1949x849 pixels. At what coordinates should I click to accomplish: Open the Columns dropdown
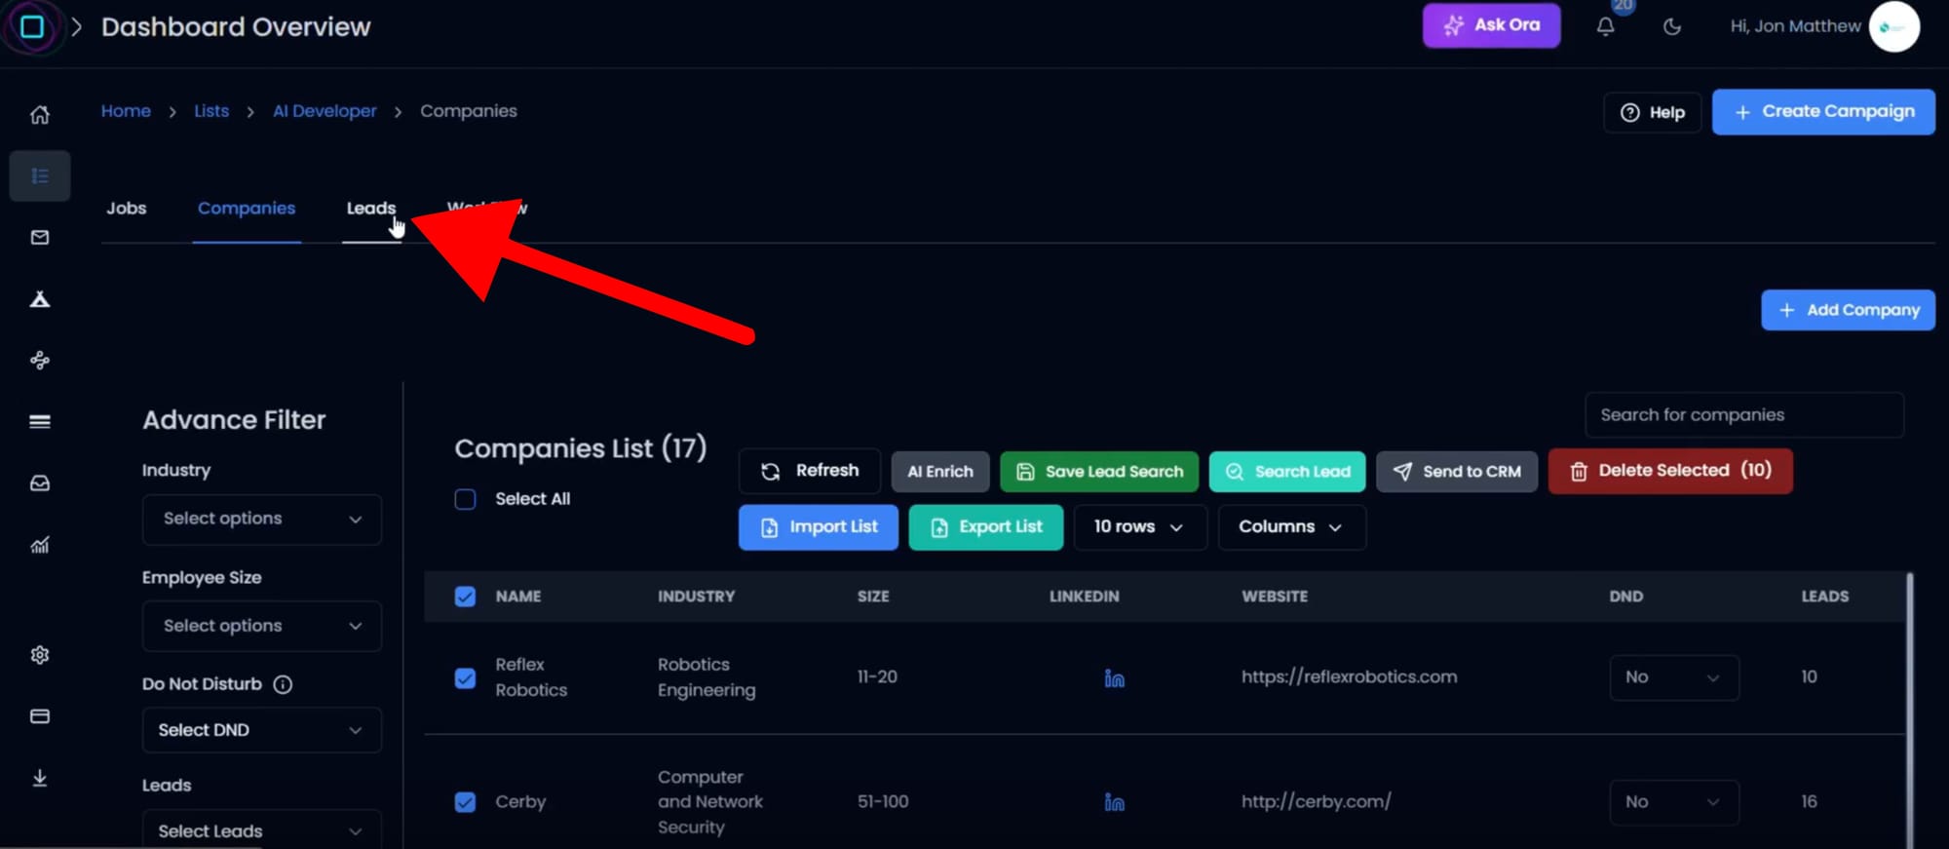click(1290, 527)
